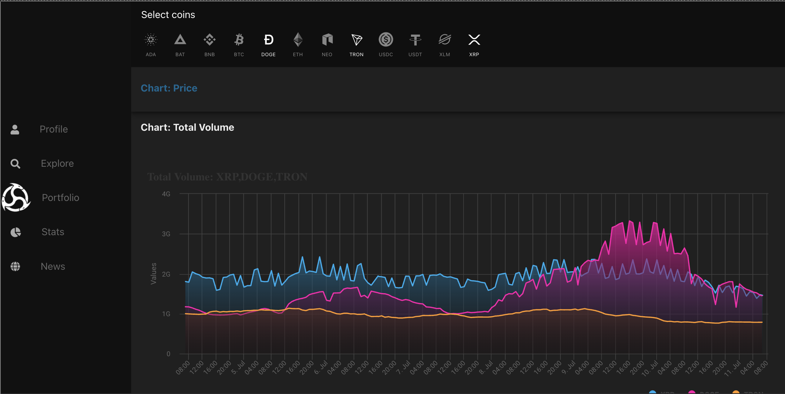Select the BAT coin icon
Screen dimensions: 785x394
(180, 40)
